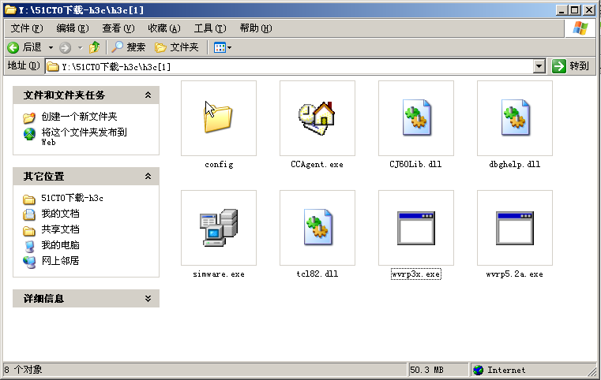Open the forward history dropdown arrow
This screenshot has height=380, width=601.
pyautogui.click(x=80, y=48)
